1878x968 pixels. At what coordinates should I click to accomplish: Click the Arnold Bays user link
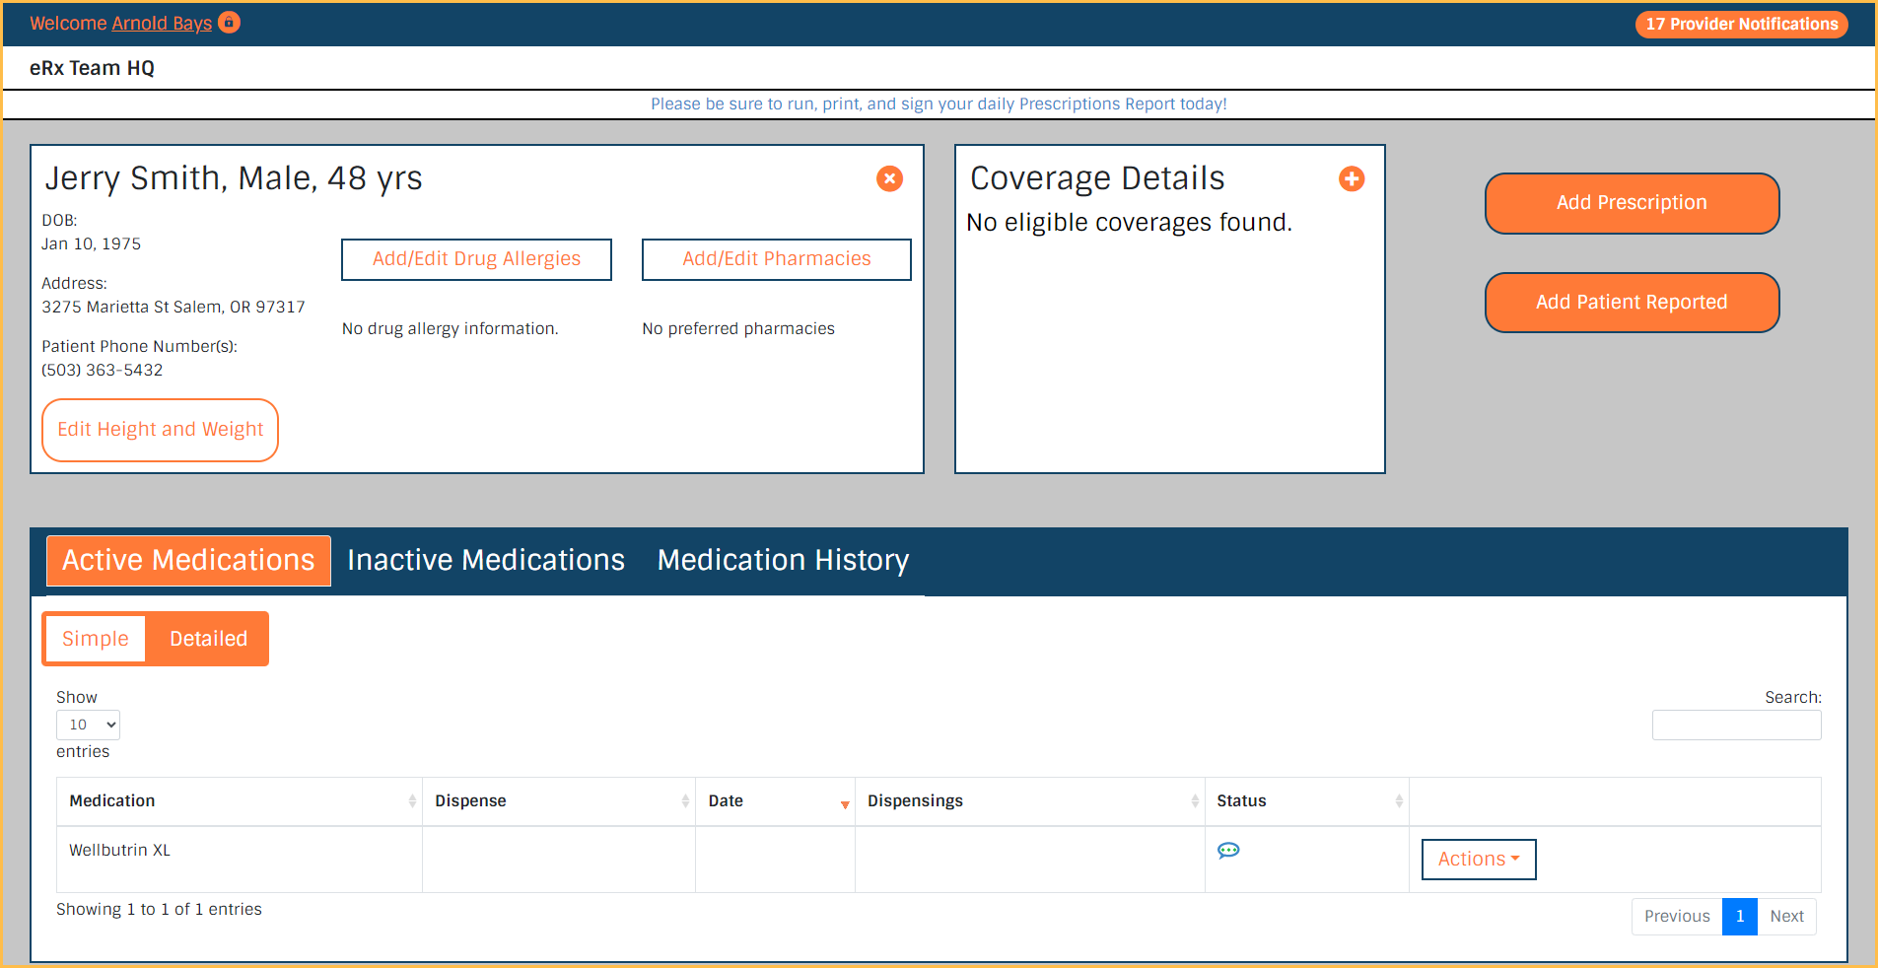(x=162, y=23)
